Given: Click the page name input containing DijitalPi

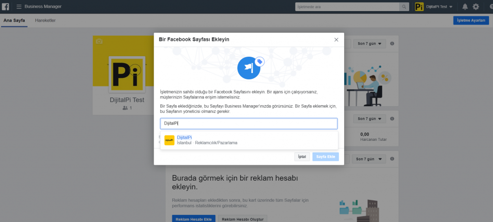Looking at the screenshot, I should pyautogui.click(x=249, y=123).
